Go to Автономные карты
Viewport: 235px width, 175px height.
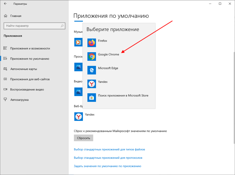[23, 69]
